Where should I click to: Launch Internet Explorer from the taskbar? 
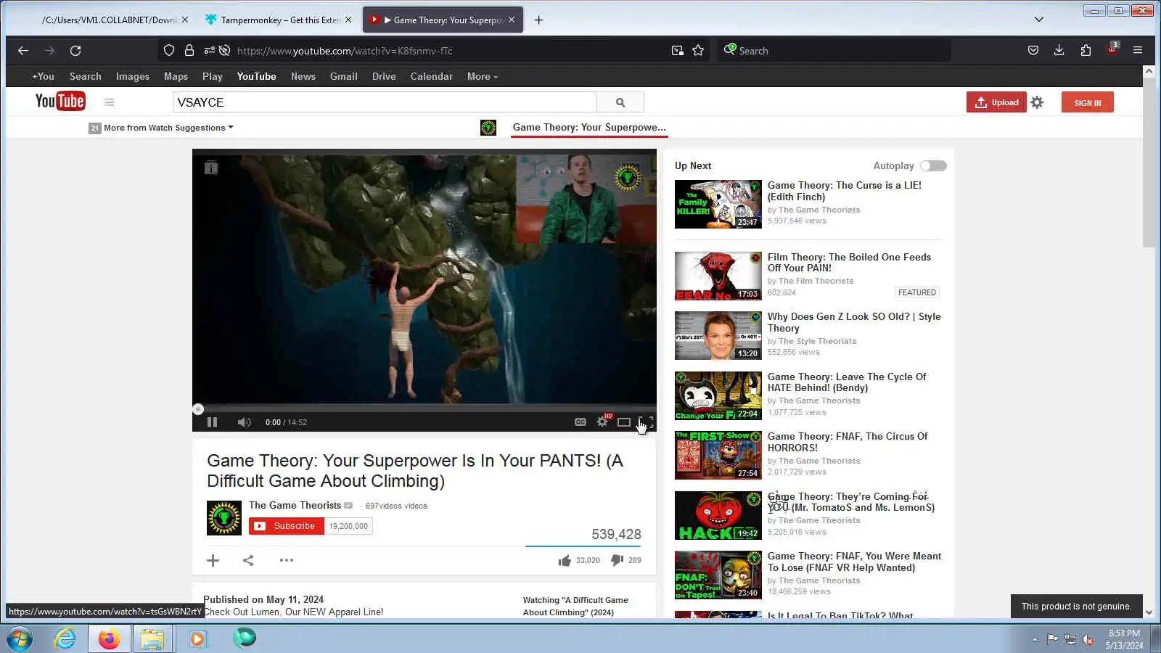click(65, 639)
